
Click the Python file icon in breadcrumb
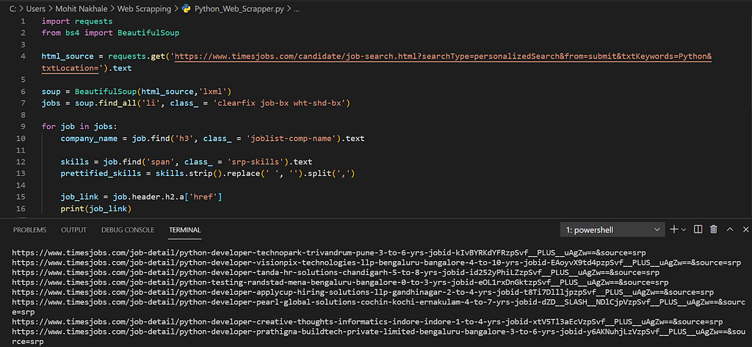(x=186, y=10)
